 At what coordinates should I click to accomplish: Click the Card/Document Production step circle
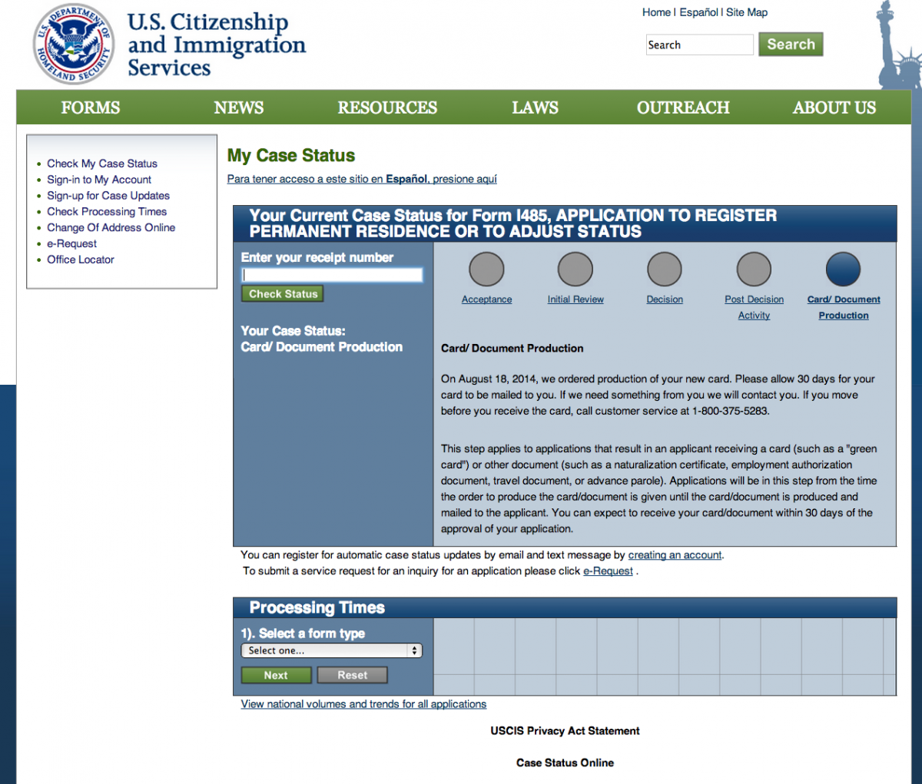coord(843,270)
